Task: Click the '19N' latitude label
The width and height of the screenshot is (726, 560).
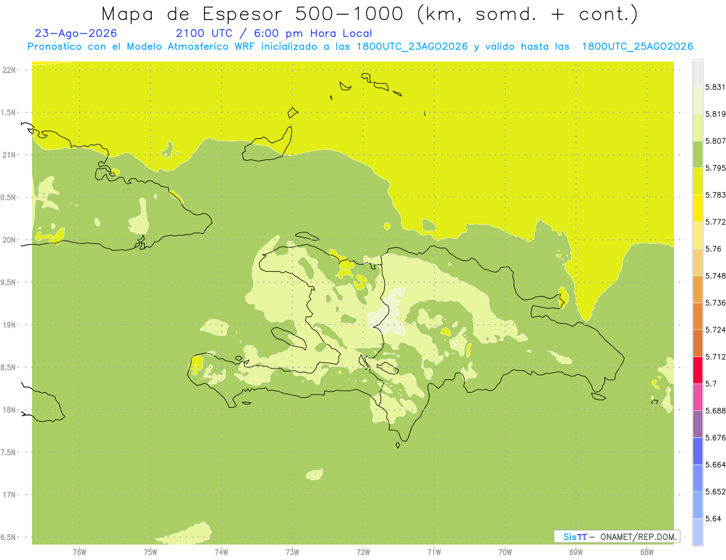Action: coord(10,325)
